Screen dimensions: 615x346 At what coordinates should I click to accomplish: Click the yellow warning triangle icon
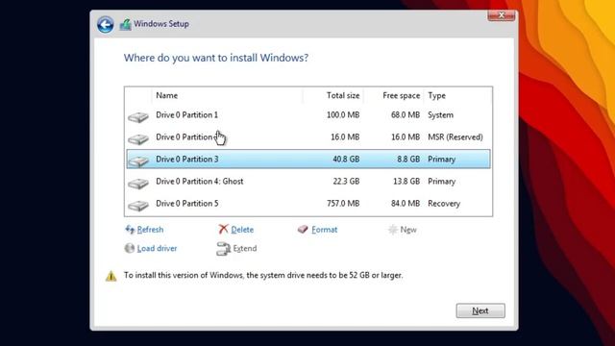(x=111, y=276)
